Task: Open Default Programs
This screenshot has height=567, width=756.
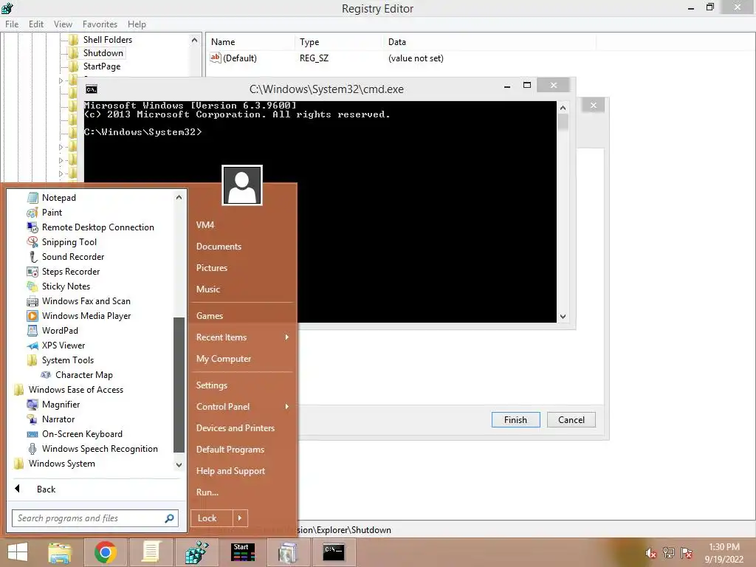Action: tap(230, 450)
